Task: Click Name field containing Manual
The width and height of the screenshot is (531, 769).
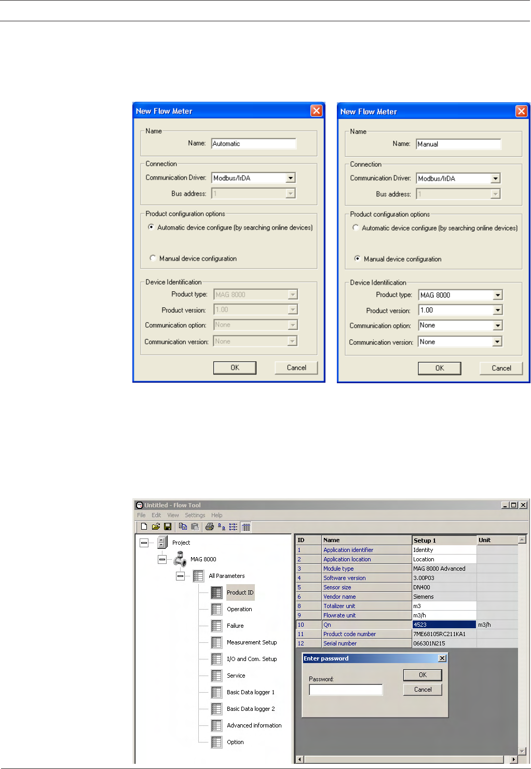Action: pyautogui.click(x=459, y=144)
